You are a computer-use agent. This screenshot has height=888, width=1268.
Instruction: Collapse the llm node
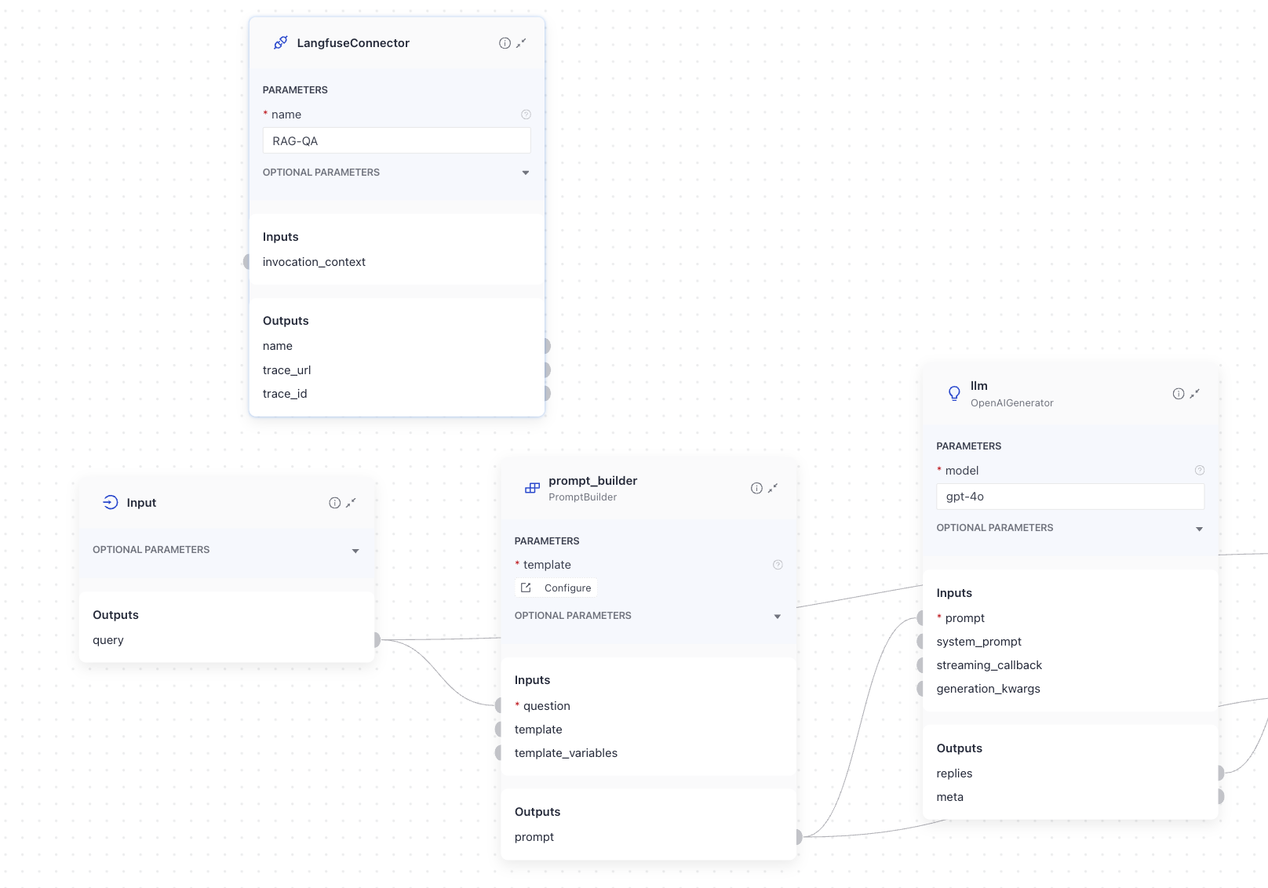(1194, 394)
